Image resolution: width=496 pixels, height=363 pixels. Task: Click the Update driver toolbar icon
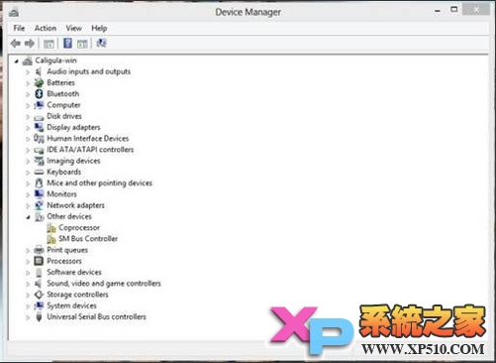(x=82, y=44)
